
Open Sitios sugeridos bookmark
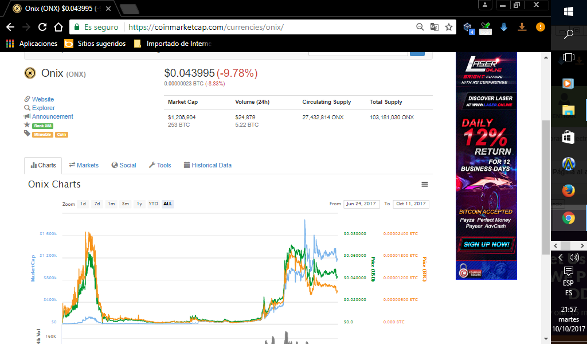coord(95,44)
